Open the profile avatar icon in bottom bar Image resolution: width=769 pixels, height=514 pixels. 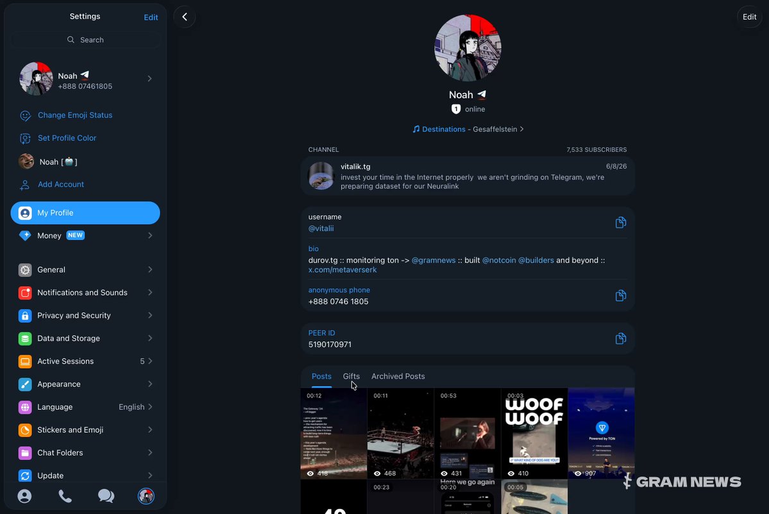(x=146, y=496)
